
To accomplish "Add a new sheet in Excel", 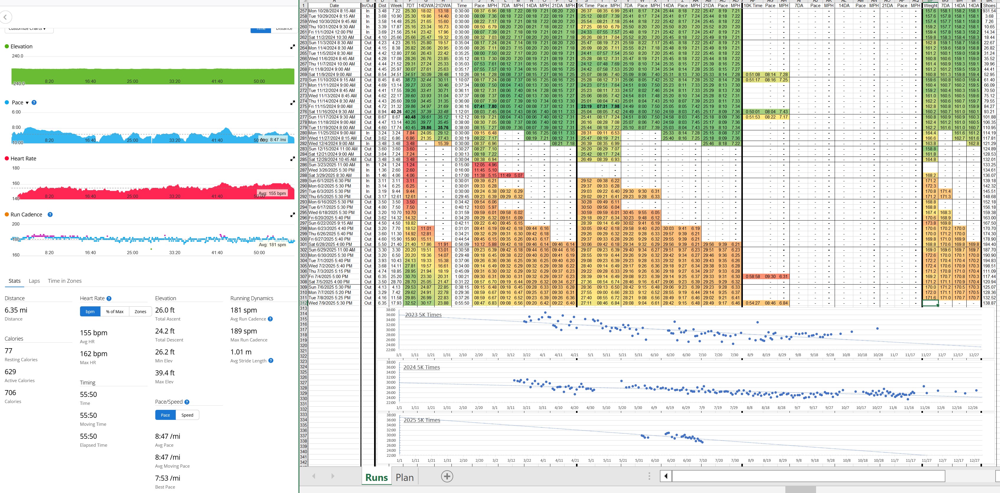I will [x=447, y=476].
